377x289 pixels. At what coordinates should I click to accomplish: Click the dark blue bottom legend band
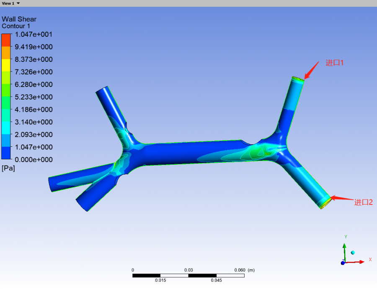[6, 153]
